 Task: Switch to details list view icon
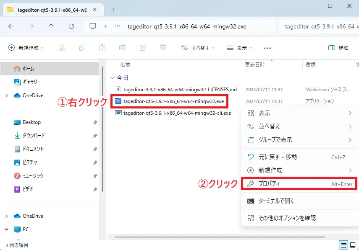tap(344, 245)
